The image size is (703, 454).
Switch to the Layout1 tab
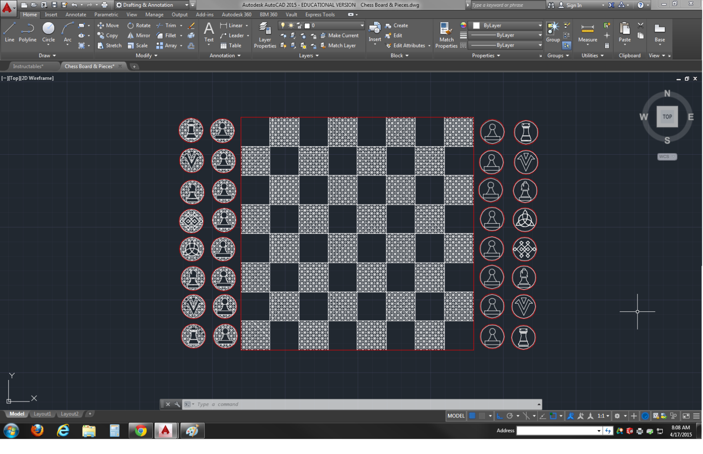(x=42, y=414)
